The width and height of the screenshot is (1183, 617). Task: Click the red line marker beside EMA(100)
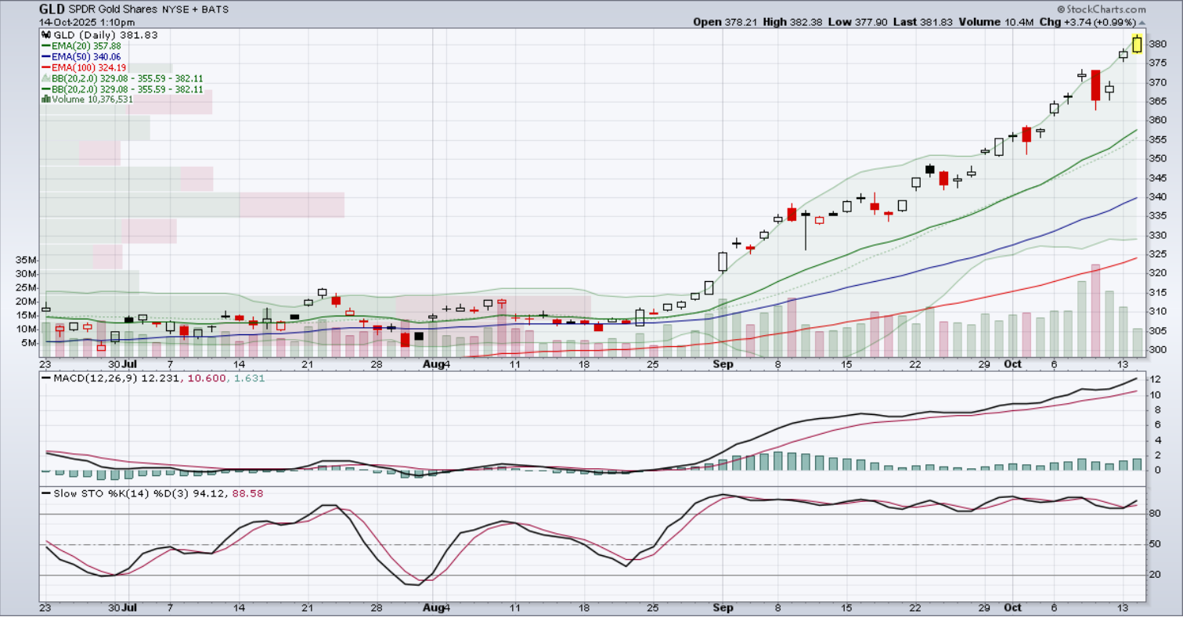pyautogui.click(x=45, y=67)
